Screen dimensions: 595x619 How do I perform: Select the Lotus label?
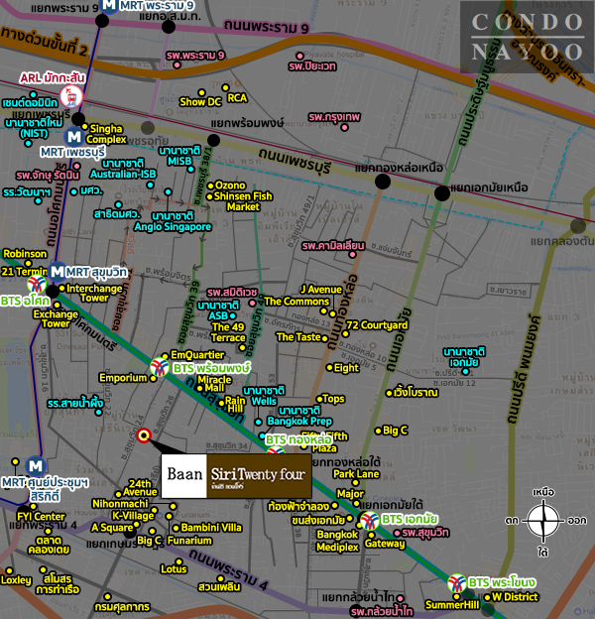pyautogui.click(x=174, y=568)
